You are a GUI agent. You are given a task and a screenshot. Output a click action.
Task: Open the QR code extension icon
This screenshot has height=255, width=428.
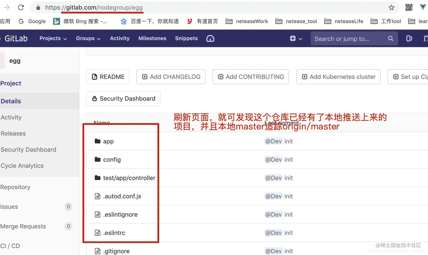click(409, 7)
